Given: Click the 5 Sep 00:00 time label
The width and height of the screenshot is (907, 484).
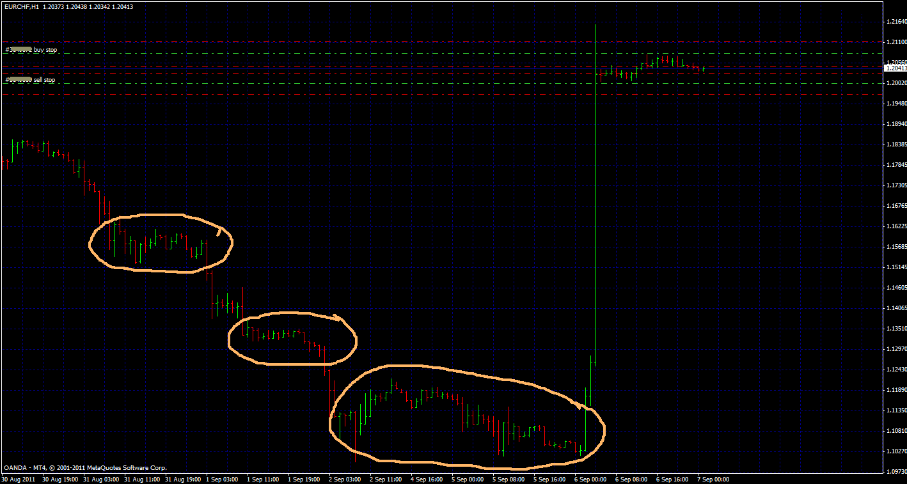Looking at the screenshot, I should coord(468,479).
